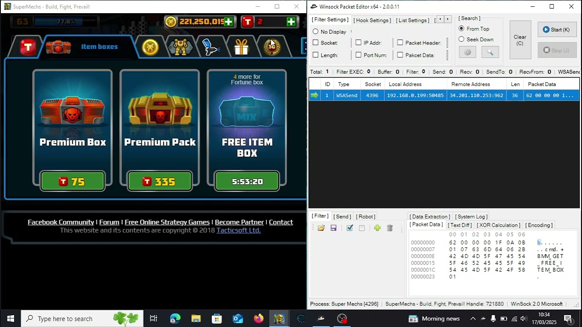This screenshot has height=327, width=582.
Task: Click the Free Item Box timer button
Action: tap(247, 182)
